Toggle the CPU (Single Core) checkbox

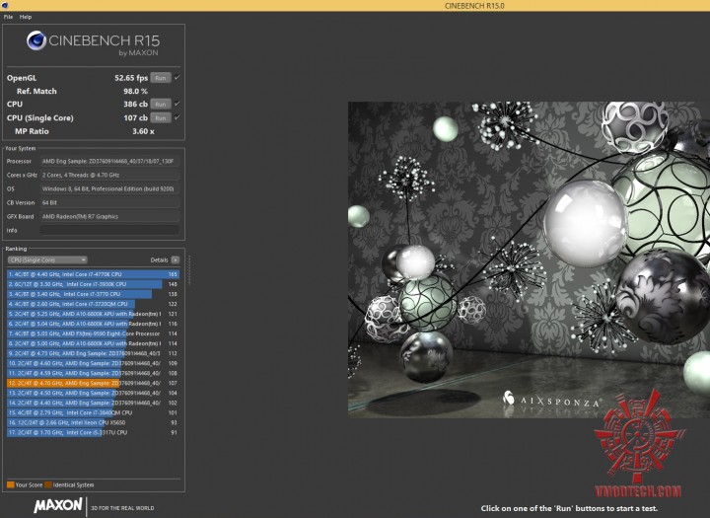(x=177, y=117)
